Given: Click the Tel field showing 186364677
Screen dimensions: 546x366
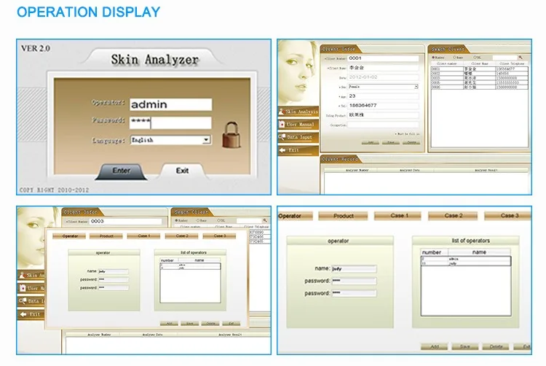Looking at the screenshot, I should [383, 105].
